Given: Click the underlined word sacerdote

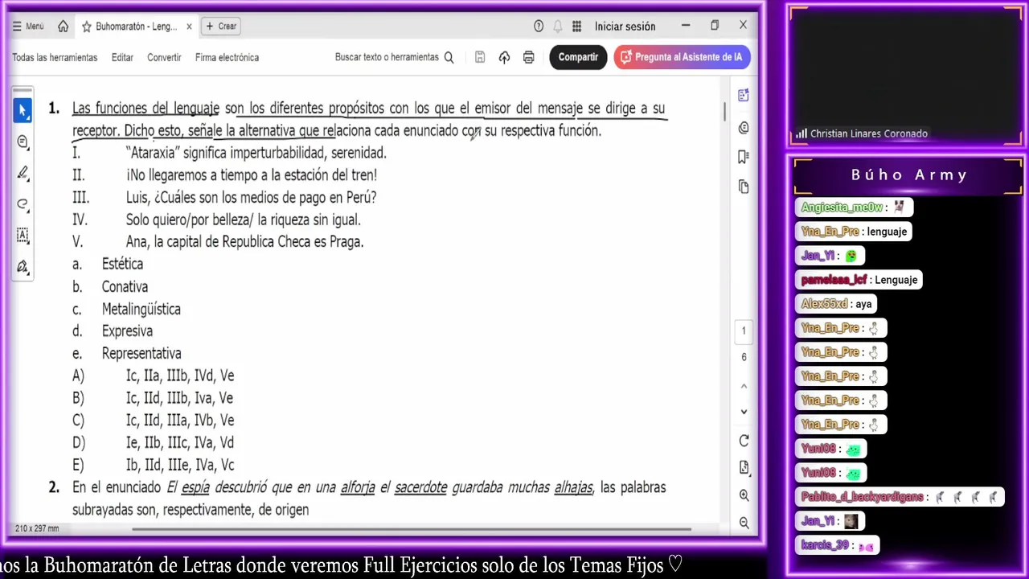Looking at the screenshot, I should (420, 487).
